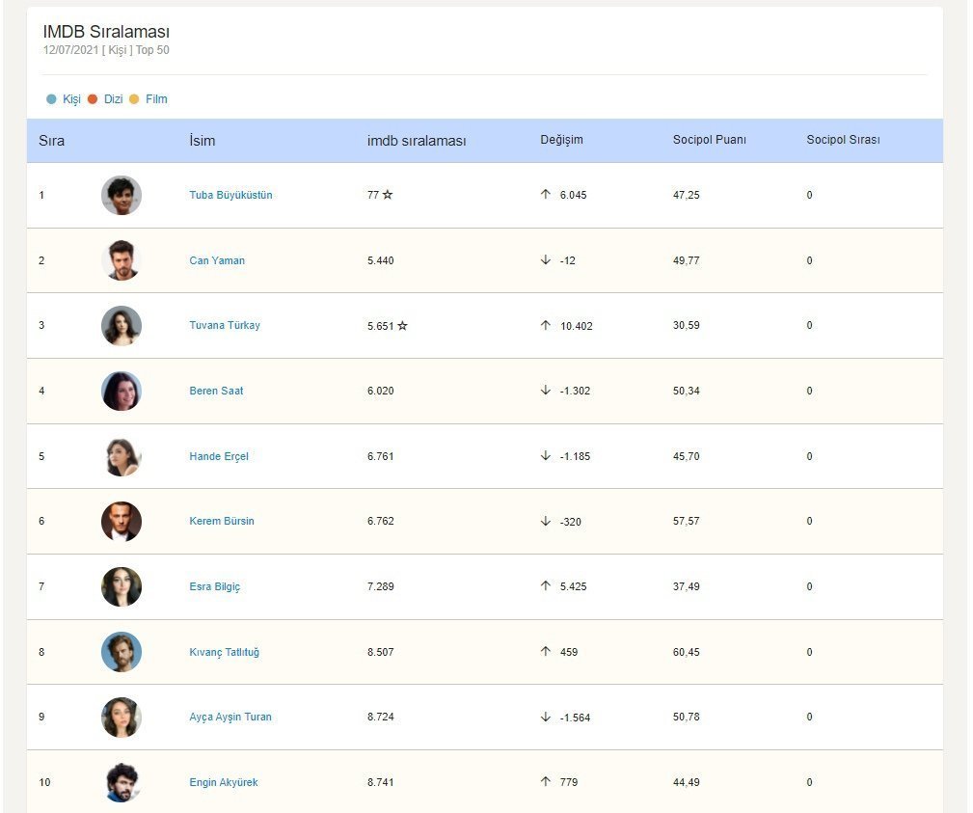The width and height of the screenshot is (973, 813).
Task: Click the profile photo in Beren Saat's row
Action: tap(122, 391)
